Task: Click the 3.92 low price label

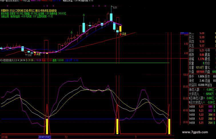Action: (x=29, y=55)
